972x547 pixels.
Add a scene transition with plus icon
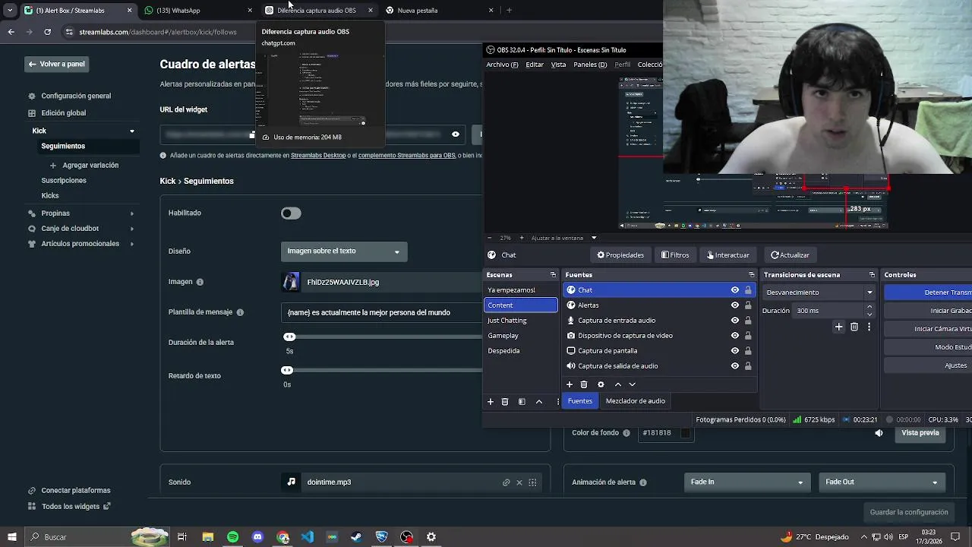(x=838, y=327)
